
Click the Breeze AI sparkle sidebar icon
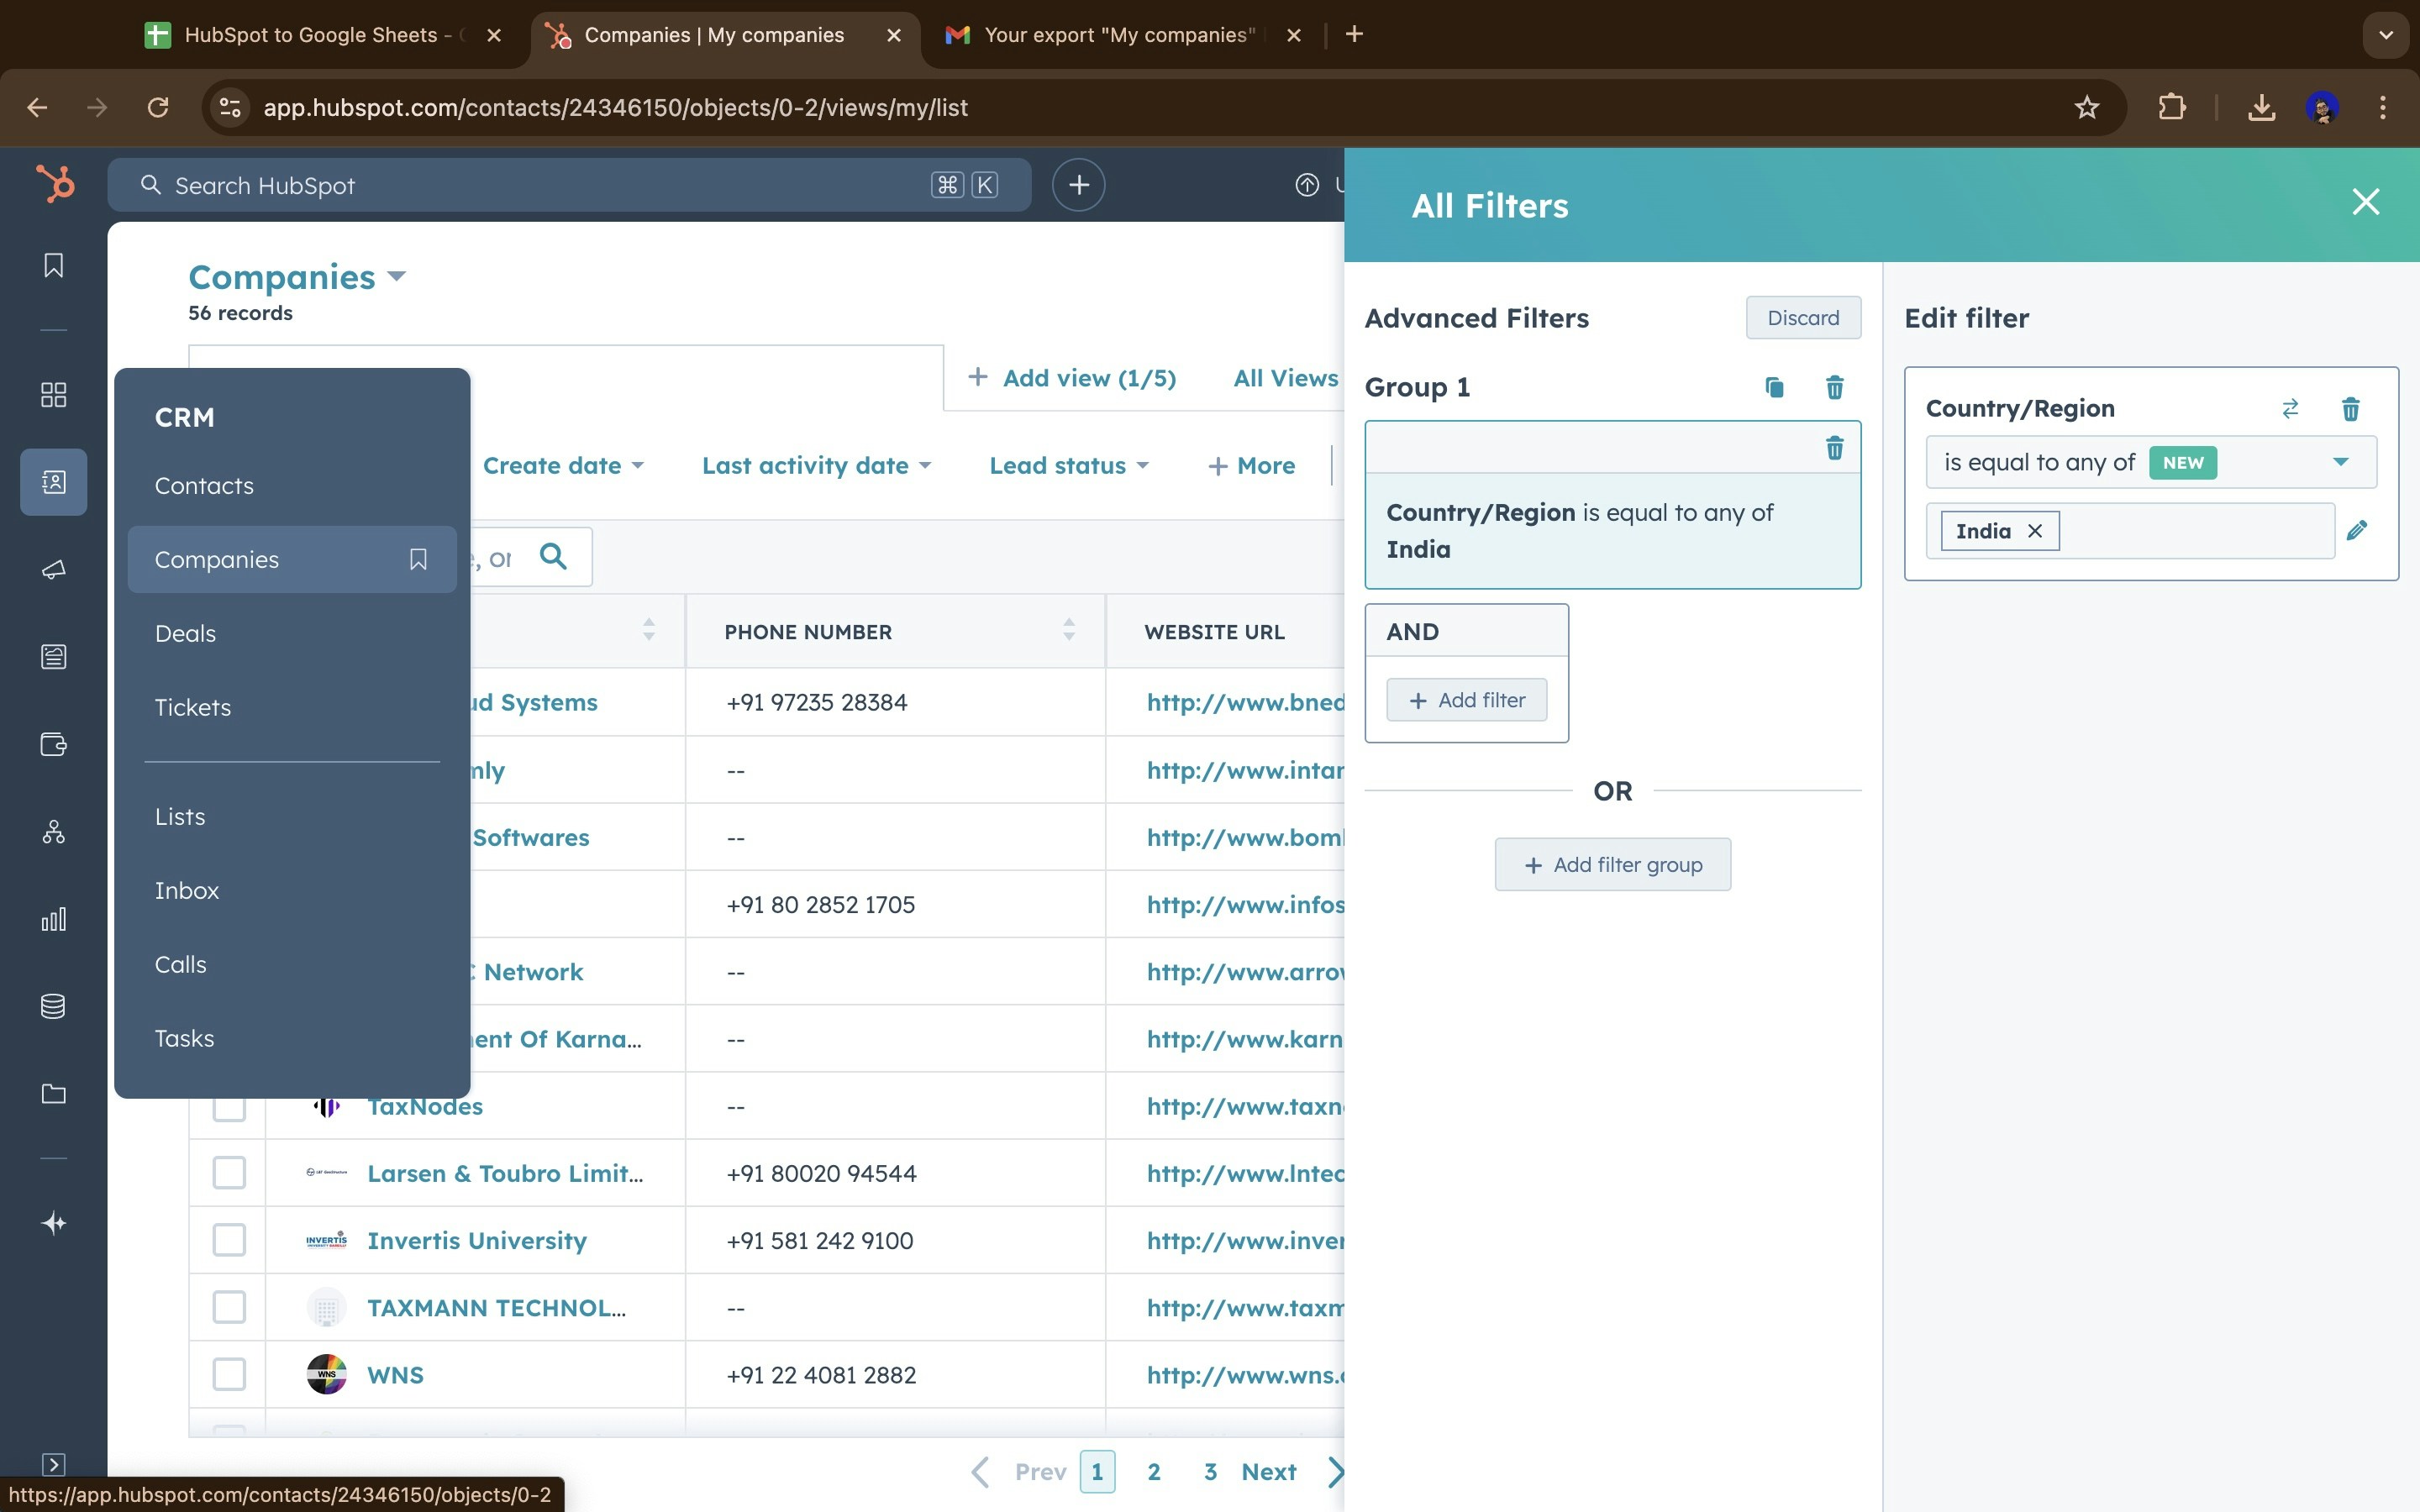point(54,1223)
